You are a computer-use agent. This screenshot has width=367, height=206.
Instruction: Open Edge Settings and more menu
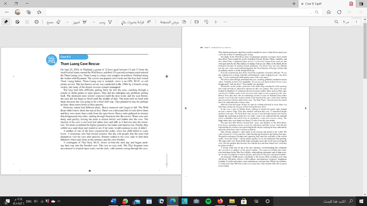click(x=6, y=12)
